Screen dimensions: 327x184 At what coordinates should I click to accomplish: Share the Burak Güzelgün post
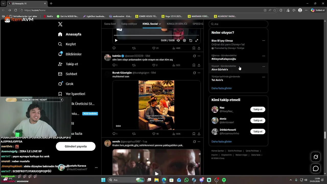pos(199,134)
